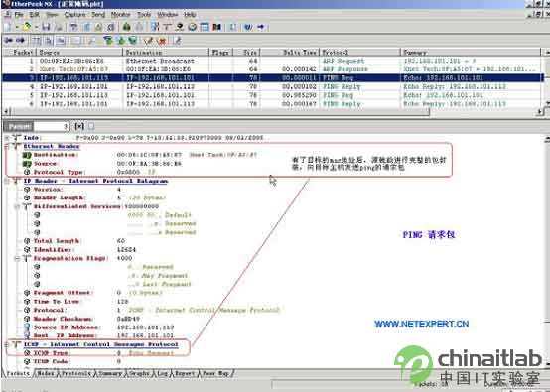The height and width of the screenshot is (392, 550).
Task: Open the Monitor menu
Action: coord(120,14)
